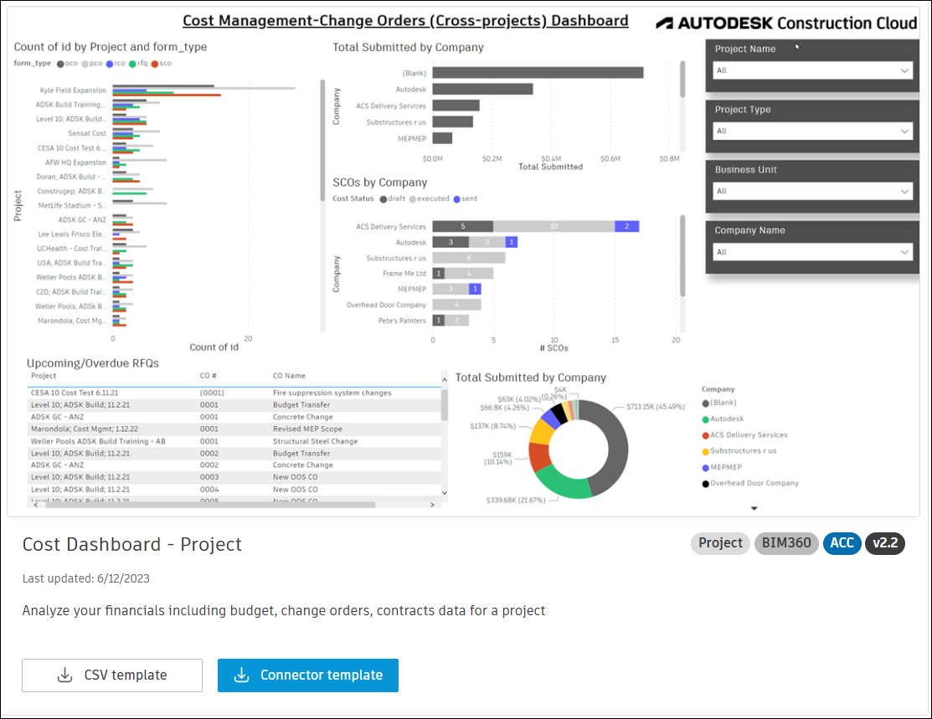Screen dimensions: 932x719
Task: Open the Project Type dropdown
Action: [812, 131]
